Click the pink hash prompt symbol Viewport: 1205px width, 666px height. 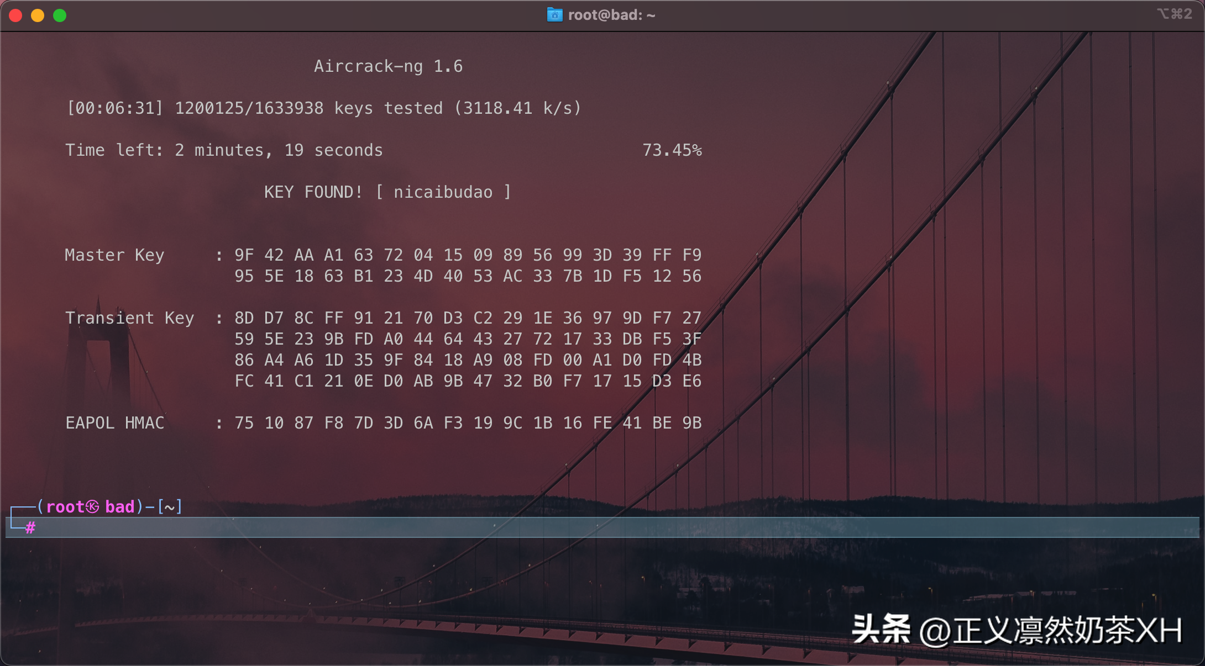click(30, 528)
